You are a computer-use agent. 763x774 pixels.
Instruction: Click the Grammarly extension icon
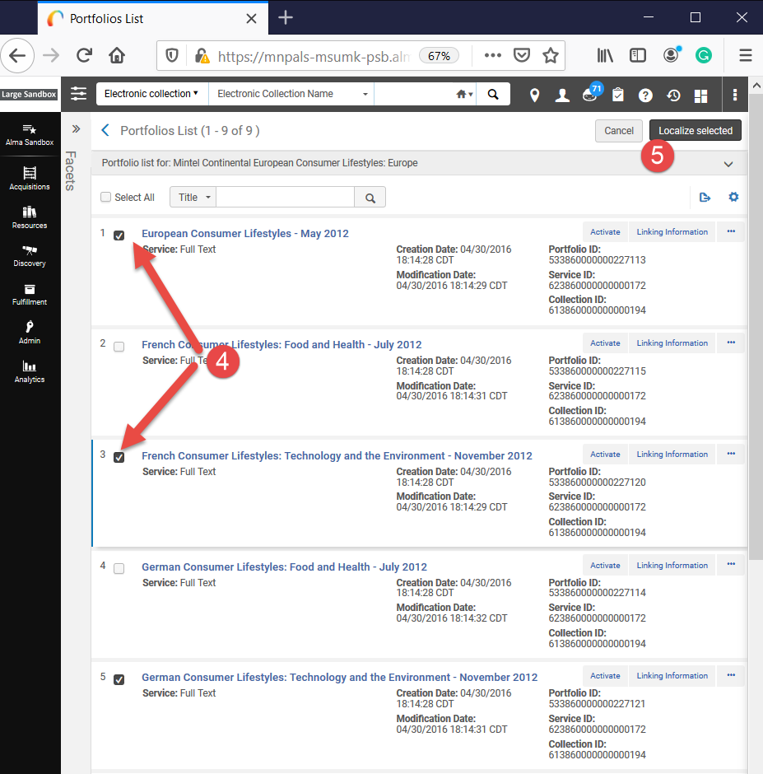coord(703,55)
